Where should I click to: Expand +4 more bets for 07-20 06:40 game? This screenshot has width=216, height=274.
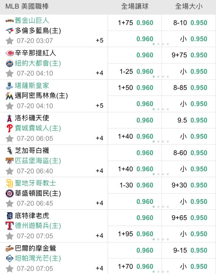100,171
